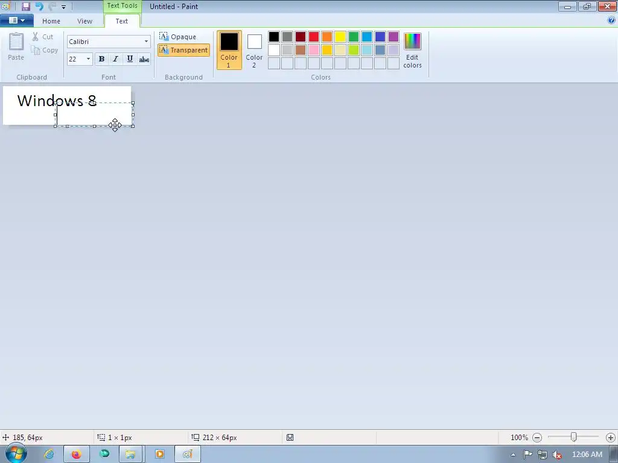
Task: Pick the yellow color swatch
Action: (340, 37)
